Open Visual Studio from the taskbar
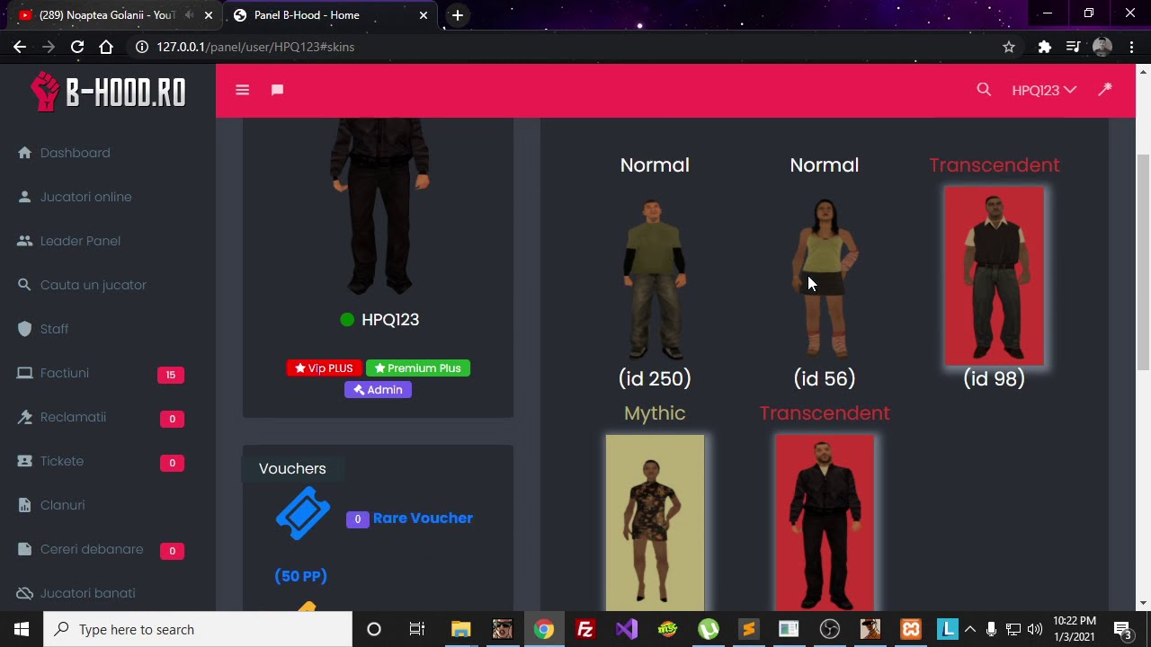The width and height of the screenshot is (1151, 647). pos(627,629)
